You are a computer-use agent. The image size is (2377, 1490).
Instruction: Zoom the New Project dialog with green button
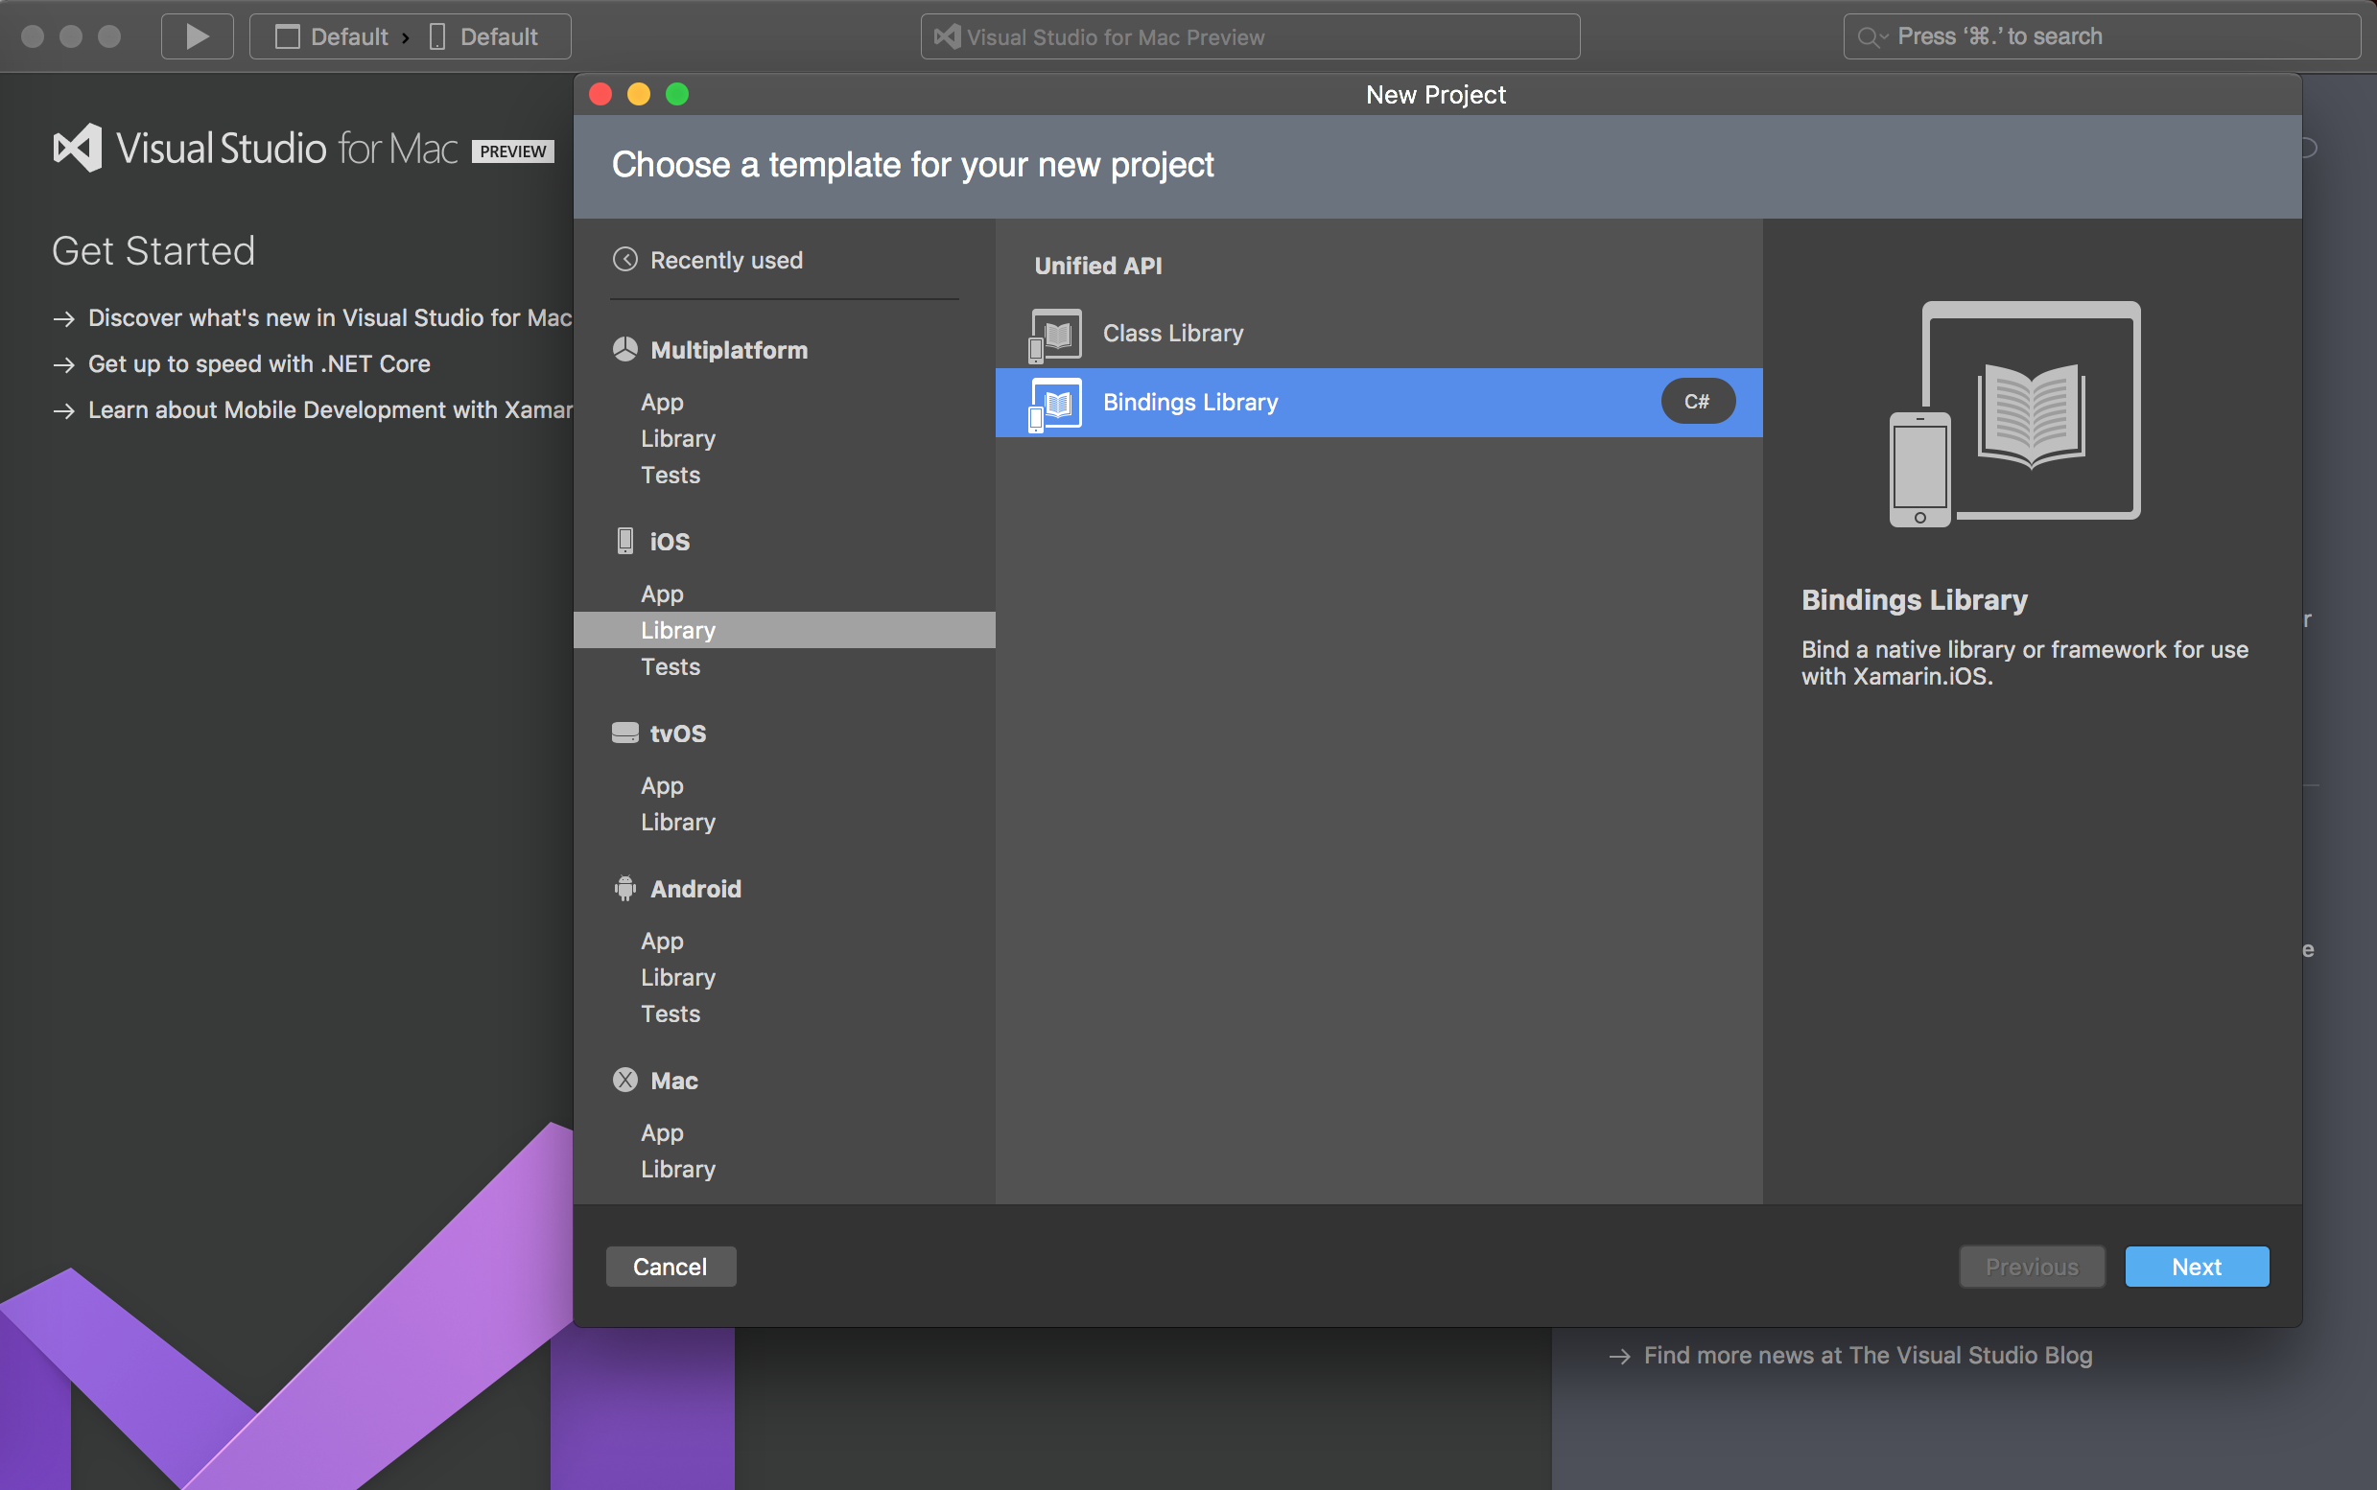coord(677,95)
